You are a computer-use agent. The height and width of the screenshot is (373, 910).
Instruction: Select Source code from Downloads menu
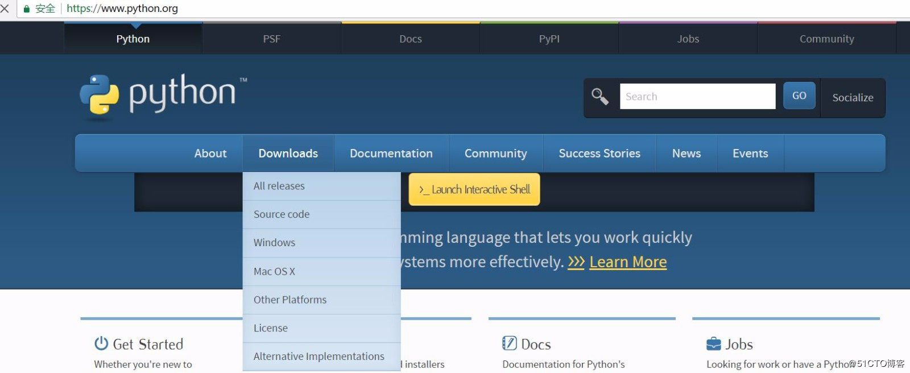tap(322, 214)
